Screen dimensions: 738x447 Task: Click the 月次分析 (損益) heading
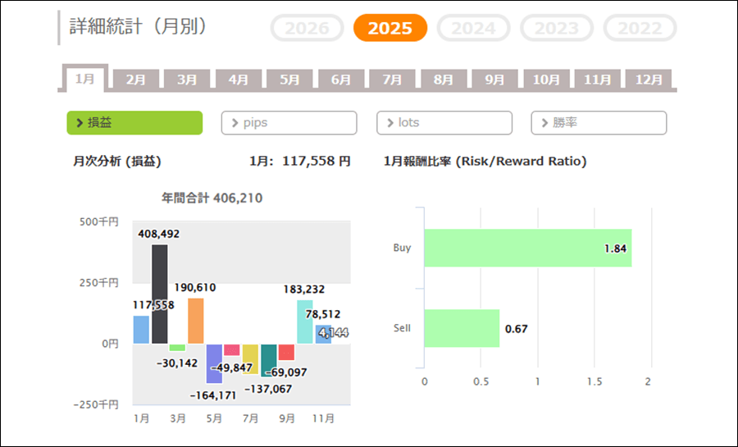tap(117, 162)
